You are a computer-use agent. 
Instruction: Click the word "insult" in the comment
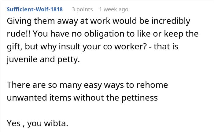79,47
